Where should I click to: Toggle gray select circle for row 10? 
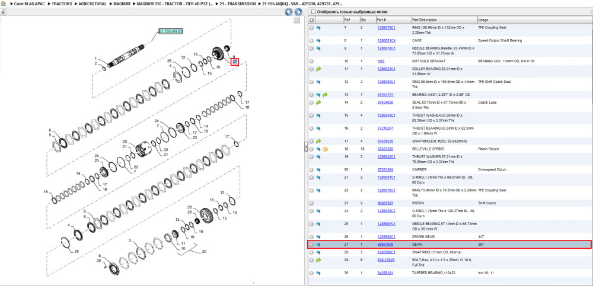point(312,61)
